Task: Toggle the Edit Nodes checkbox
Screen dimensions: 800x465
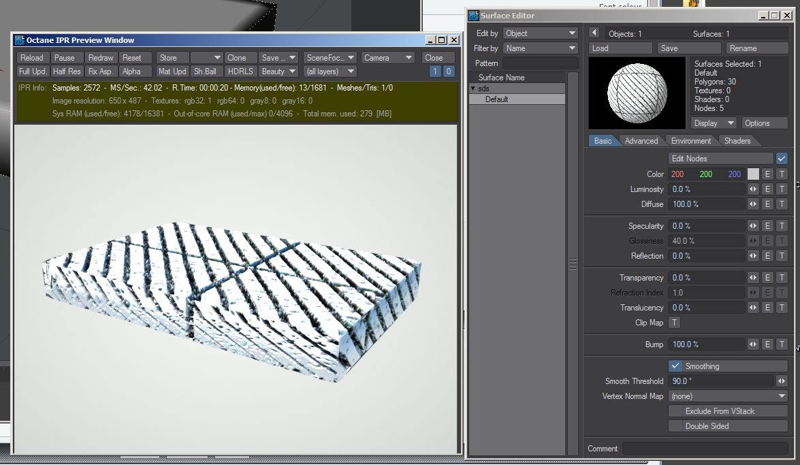Action: point(782,158)
